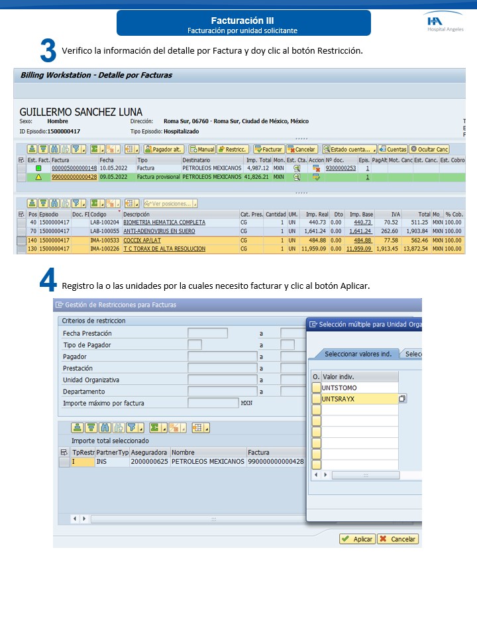The image size is (477, 636).
Task: Select row checkbox beside UNTSTOMO value
Action: (x=316, y=388)
